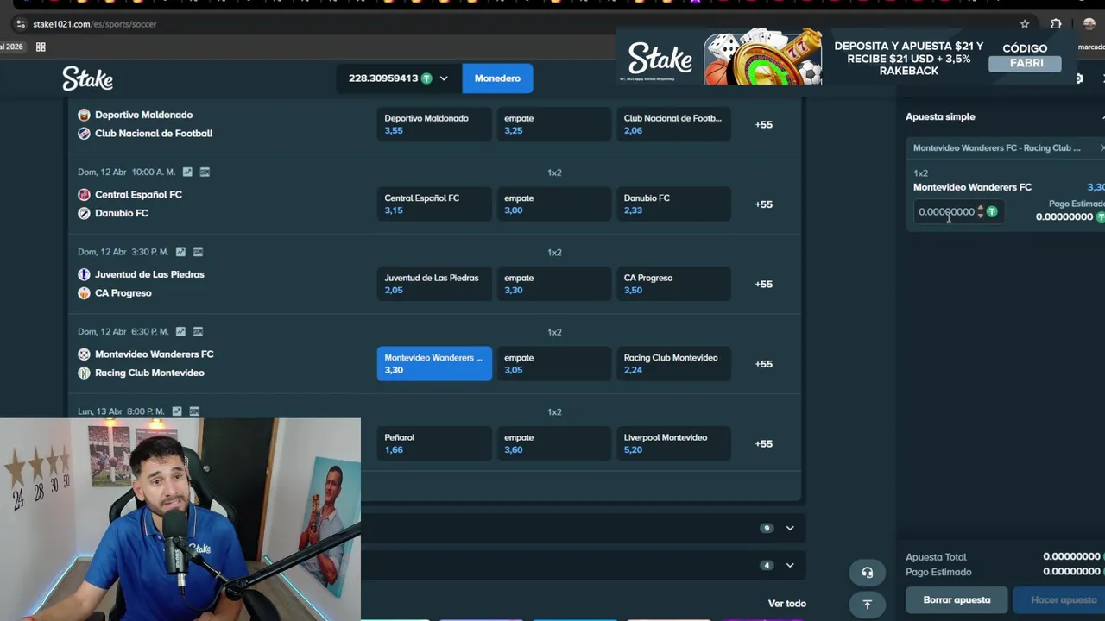Open the browser extensions puzzle icon

[x=1056, y=24]
